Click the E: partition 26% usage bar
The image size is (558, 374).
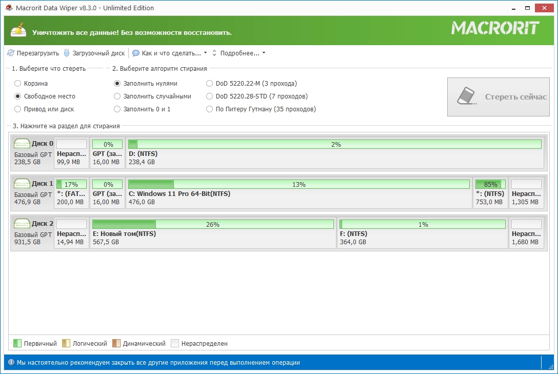pos(213,224)
